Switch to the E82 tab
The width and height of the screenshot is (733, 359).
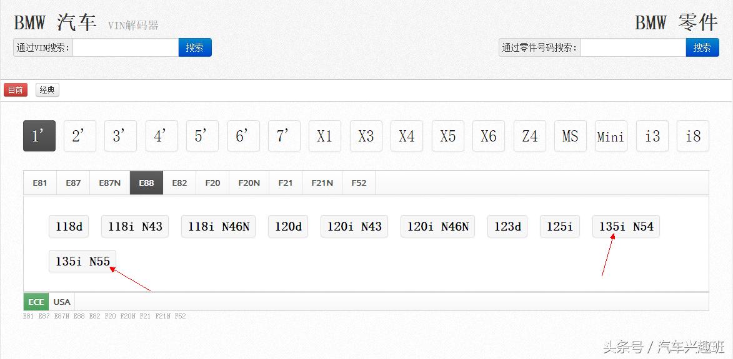point(179,183)
